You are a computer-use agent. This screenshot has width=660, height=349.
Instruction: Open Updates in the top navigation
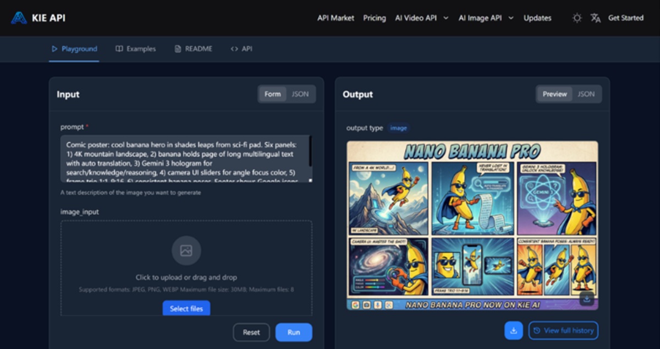point(537,18)
